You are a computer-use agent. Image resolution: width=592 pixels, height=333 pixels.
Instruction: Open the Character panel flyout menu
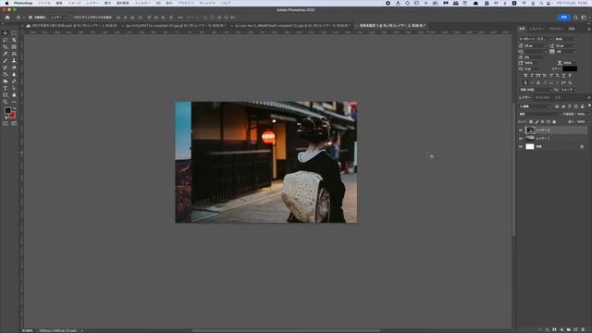click(588, 29)
